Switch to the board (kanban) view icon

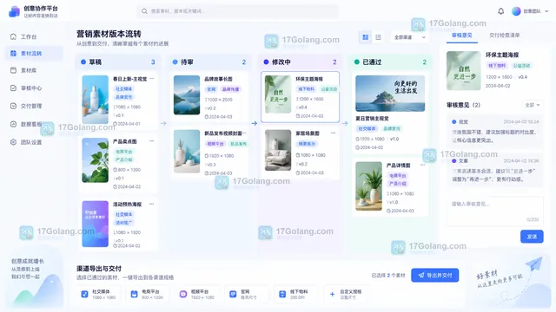[365, 37]
